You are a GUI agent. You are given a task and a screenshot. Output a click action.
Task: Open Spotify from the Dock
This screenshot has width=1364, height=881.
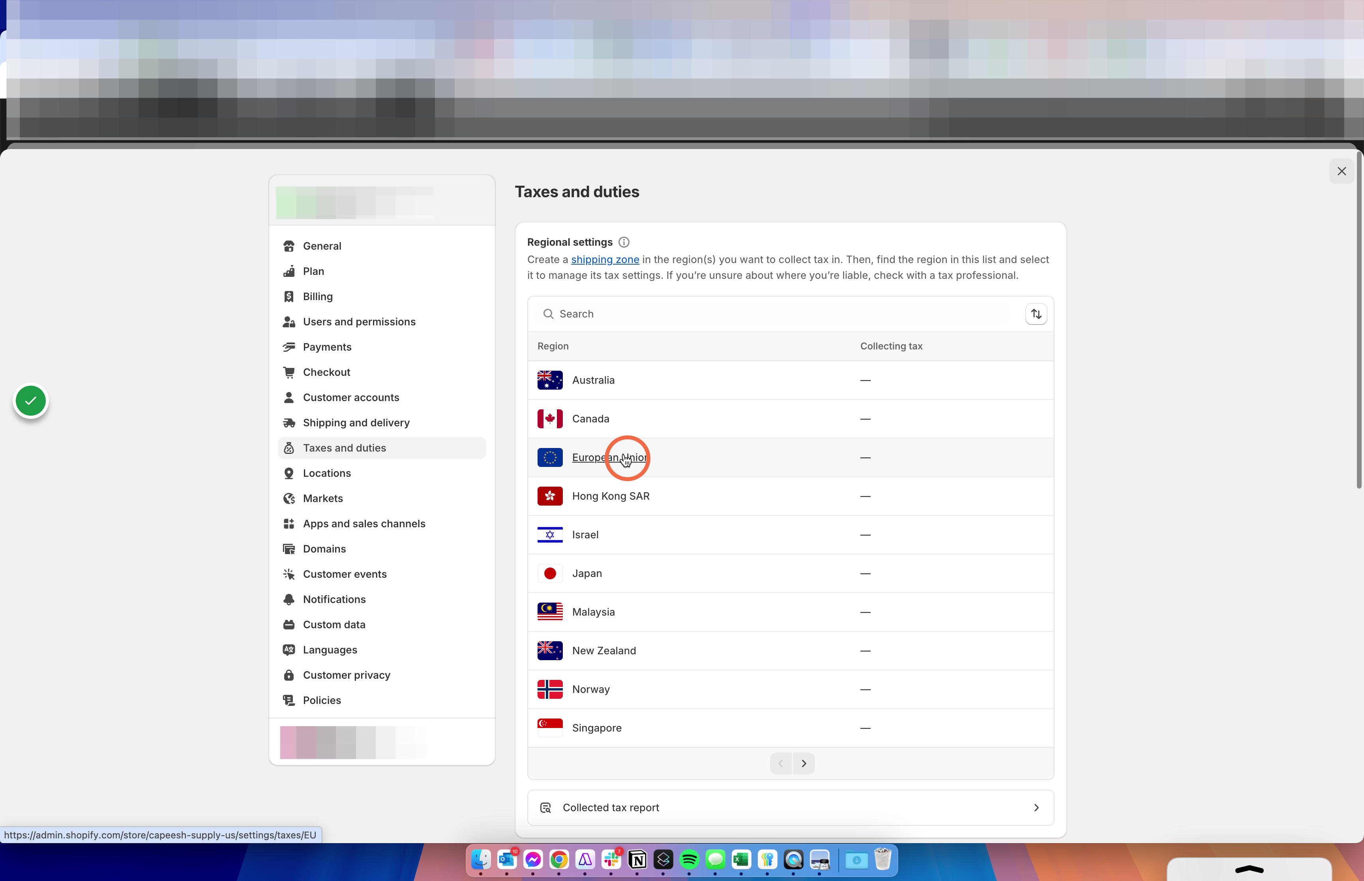[689, 859]
